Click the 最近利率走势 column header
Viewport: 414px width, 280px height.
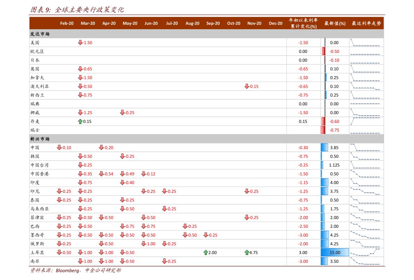(x=366, y=24)
